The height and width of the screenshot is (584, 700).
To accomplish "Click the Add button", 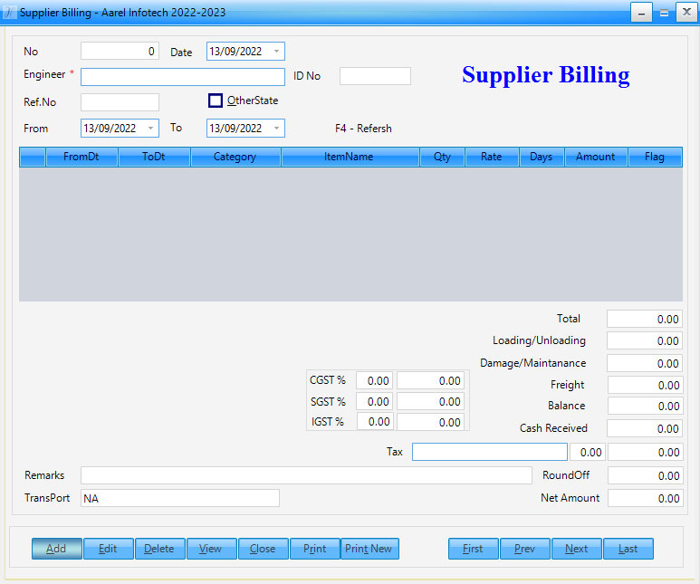I will click(x=57, y=549).
